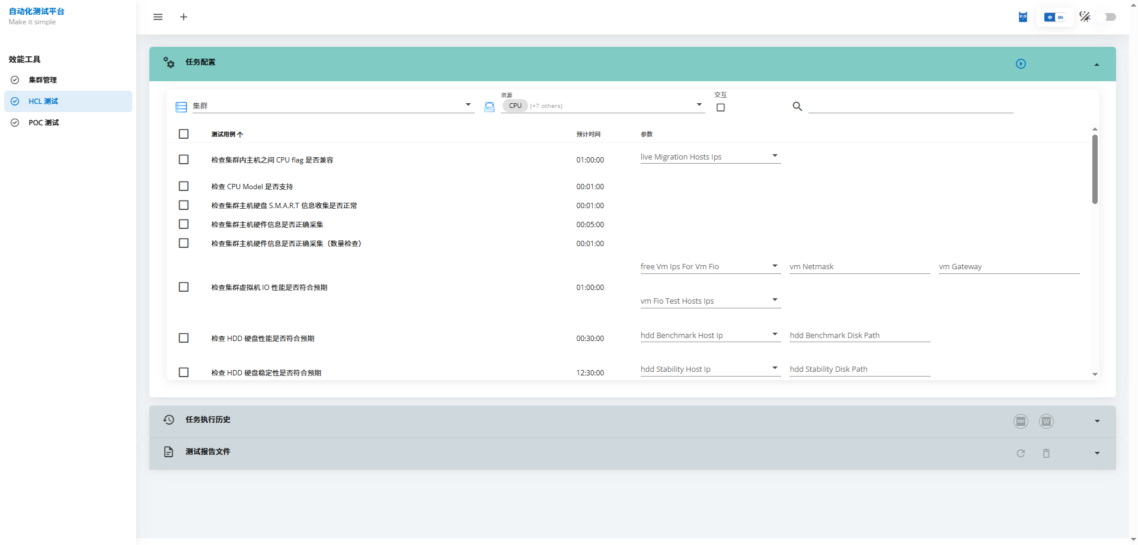Switch the language to EN

click(1060, 17)
